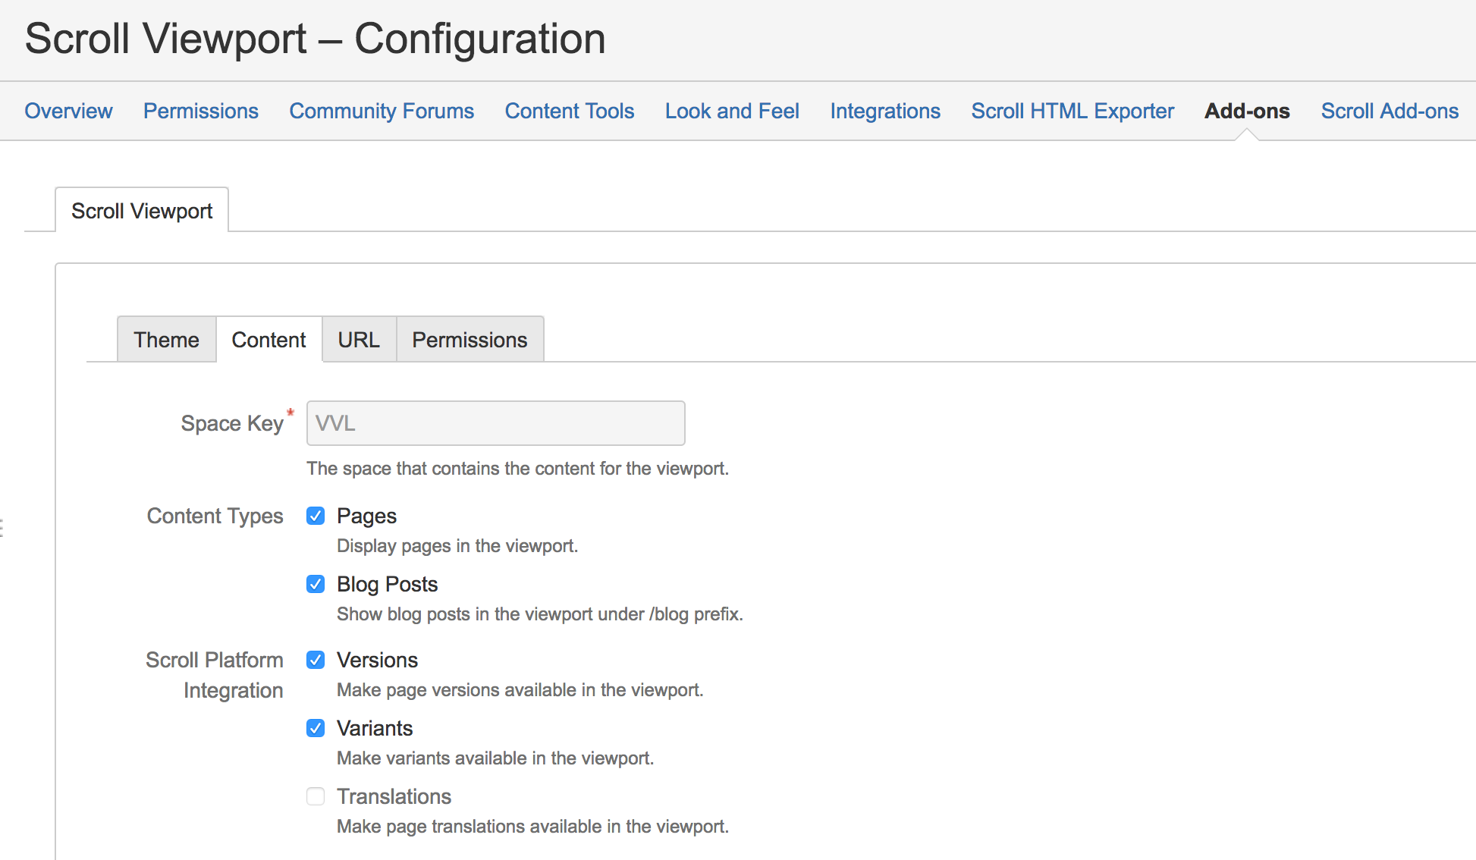Go to the top Permissions navigation link
This screenshot has width=1476, height=860.
point(200,111)
